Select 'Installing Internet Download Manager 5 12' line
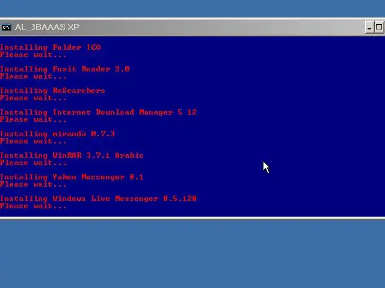The width and height of the screenshot is (385, 288). point(98,112)
